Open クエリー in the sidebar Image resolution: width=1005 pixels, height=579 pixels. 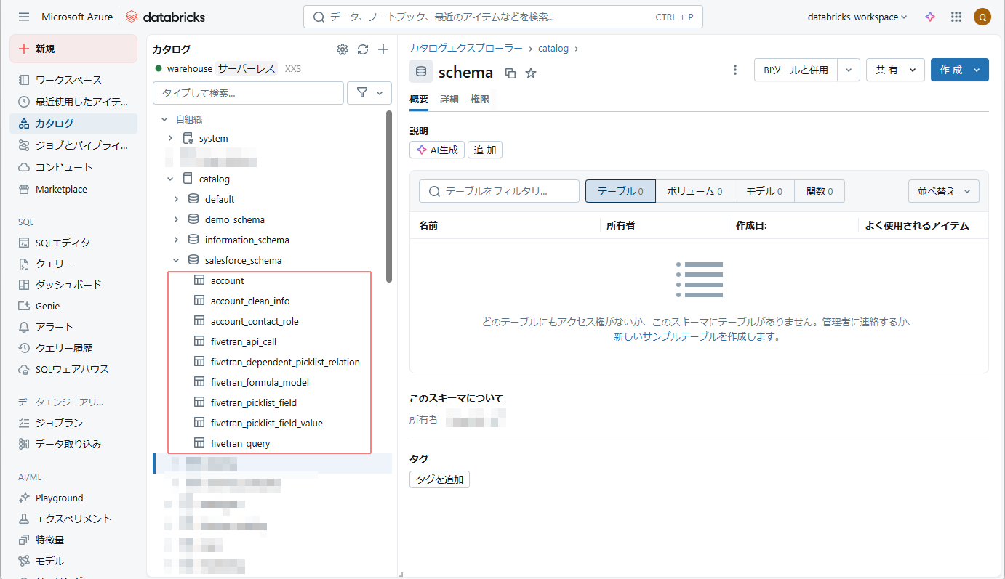73,264
